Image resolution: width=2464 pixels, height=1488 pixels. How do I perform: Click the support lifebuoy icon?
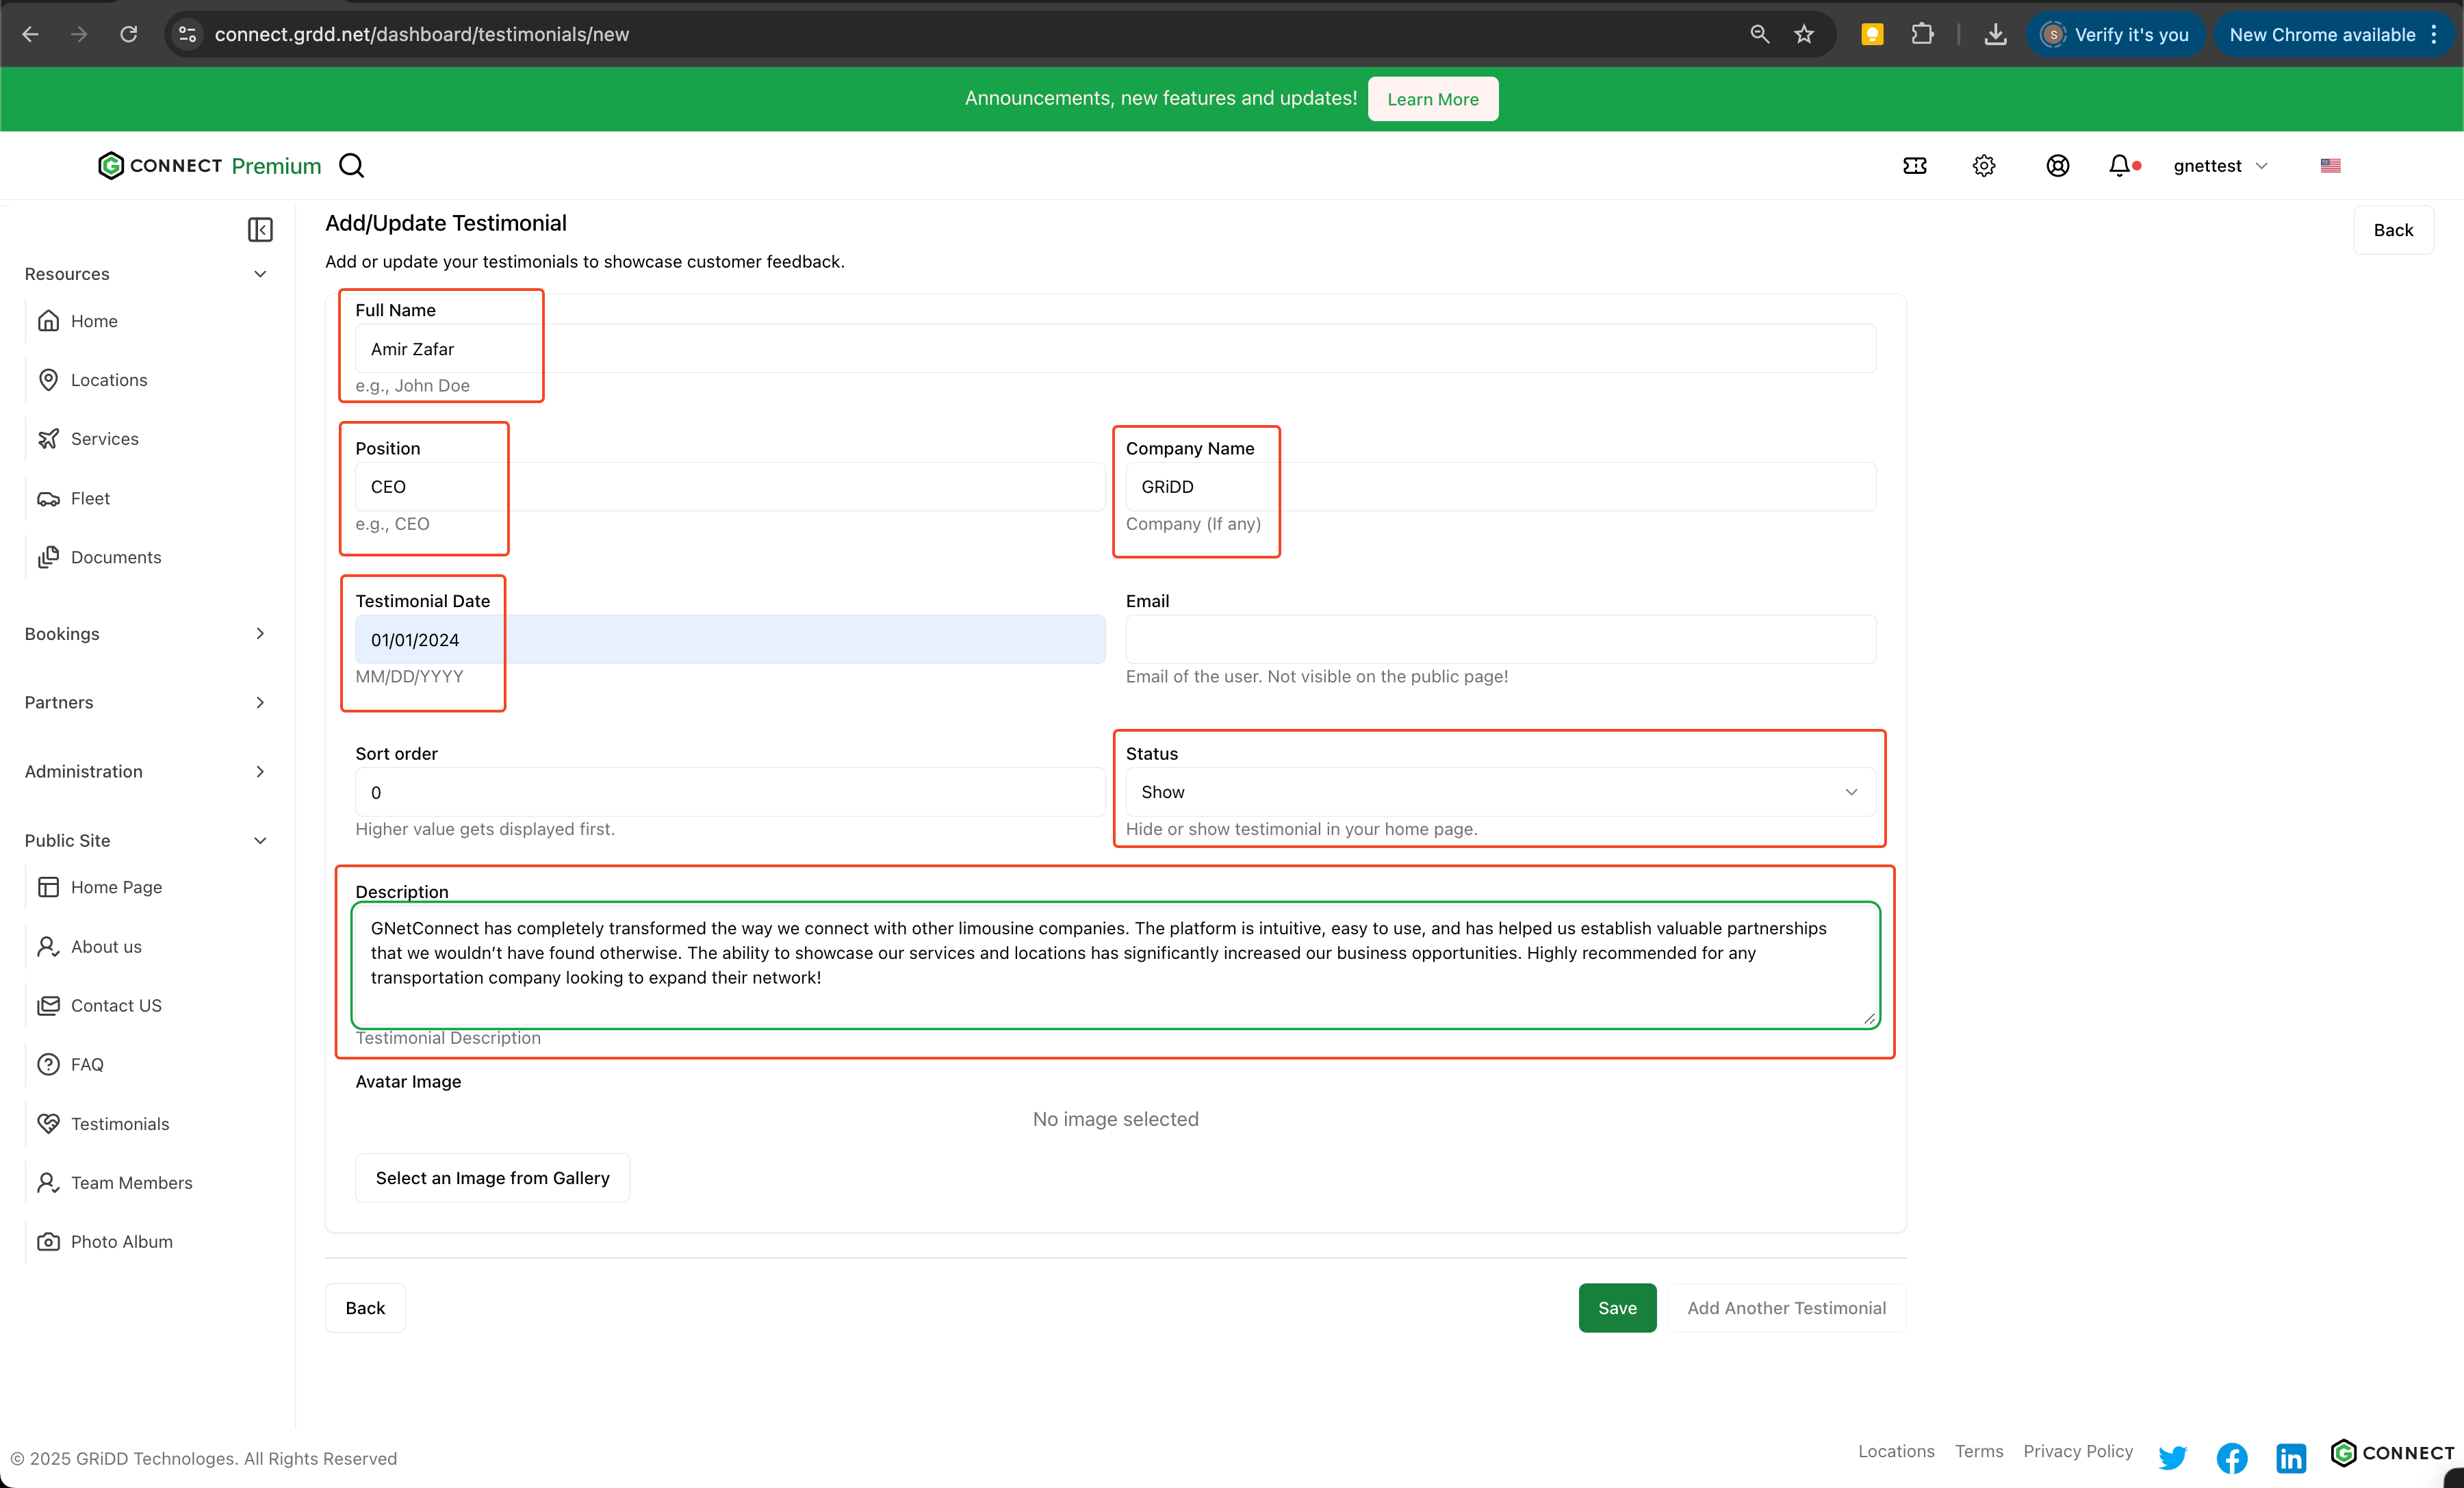click(2057, 166)
